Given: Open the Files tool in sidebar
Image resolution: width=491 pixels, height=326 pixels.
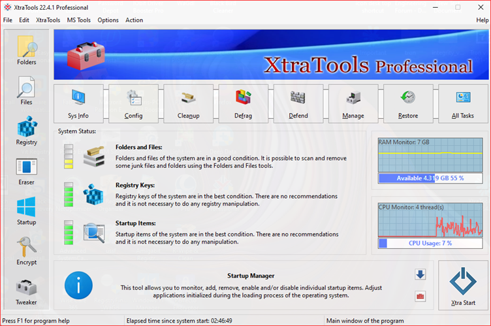Looking at the screenshot, I should click(27, 90).
